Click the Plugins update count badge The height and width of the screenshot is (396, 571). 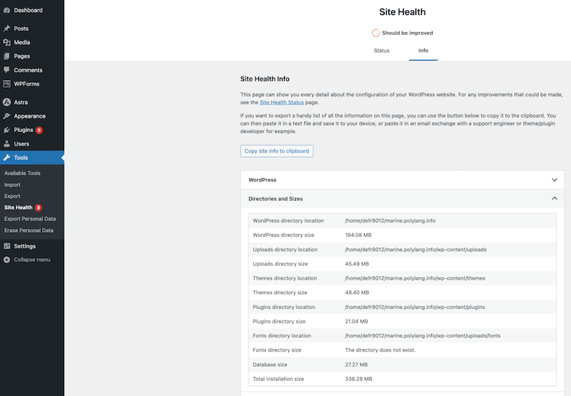pyautogui.click(x=39, y=130)
